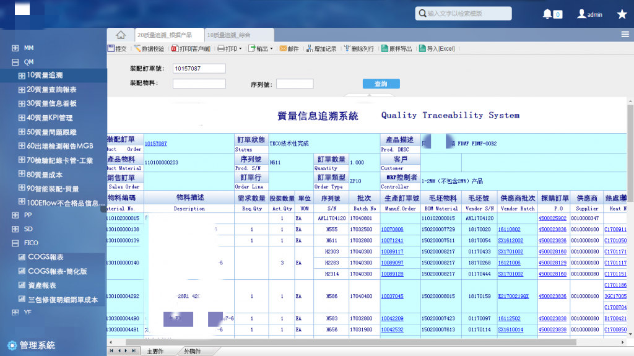Open order link 10157087 in table
The image size is (634, 356).
156,143
